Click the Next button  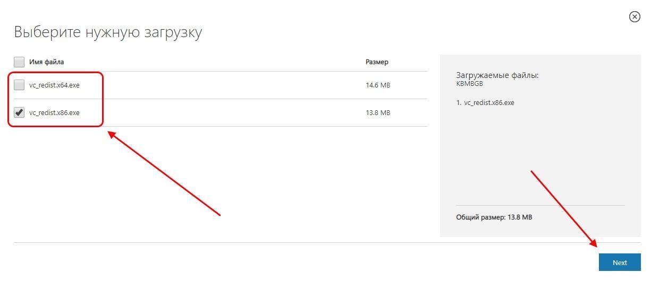[620, 262]
